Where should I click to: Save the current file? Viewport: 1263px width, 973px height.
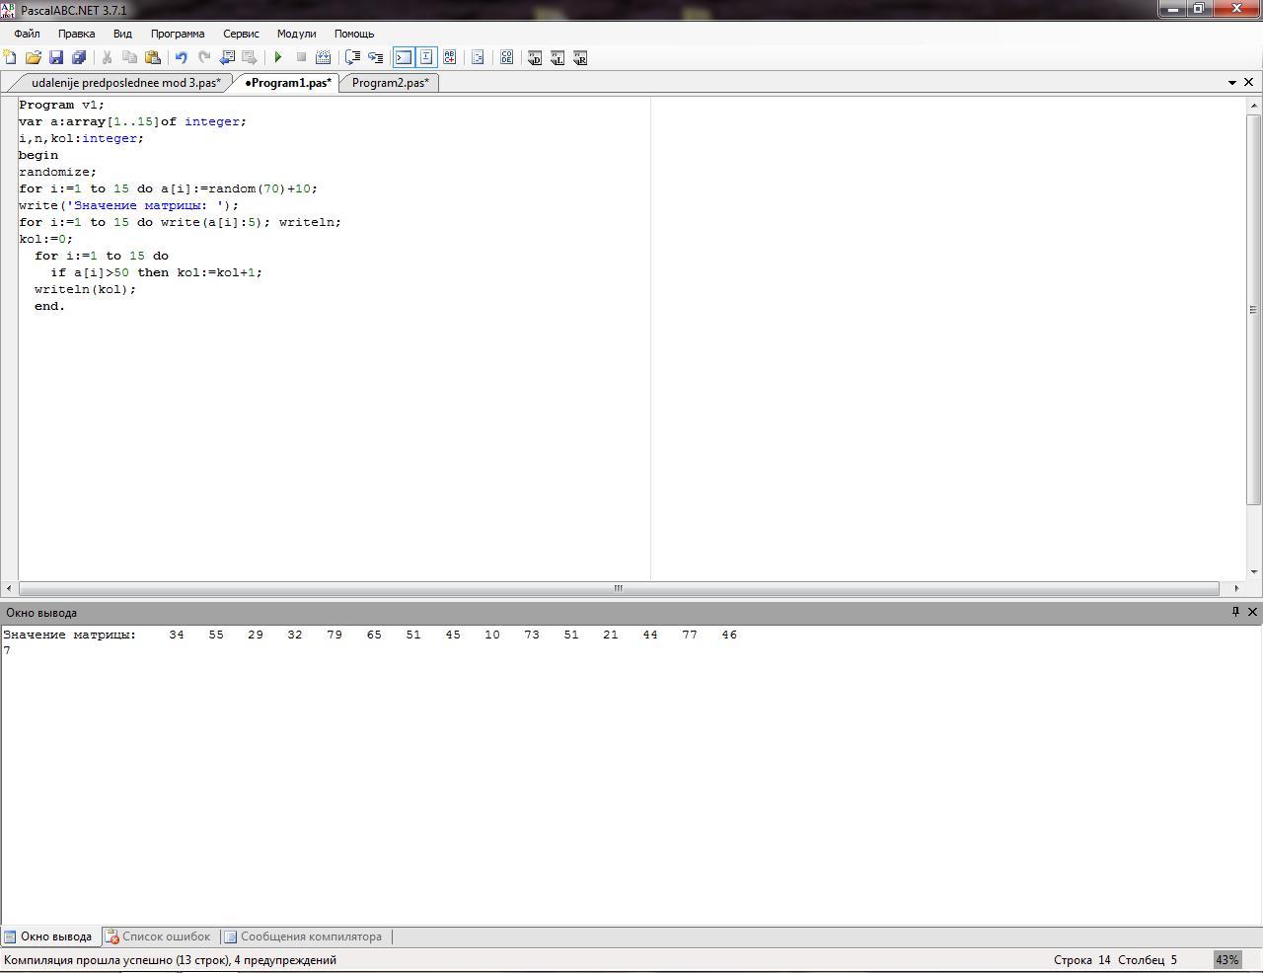click(x=56, y=57)
